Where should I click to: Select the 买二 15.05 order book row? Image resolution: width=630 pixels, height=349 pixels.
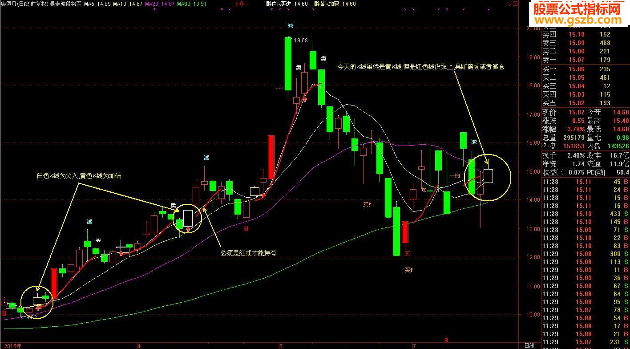(x=586, y=77)
